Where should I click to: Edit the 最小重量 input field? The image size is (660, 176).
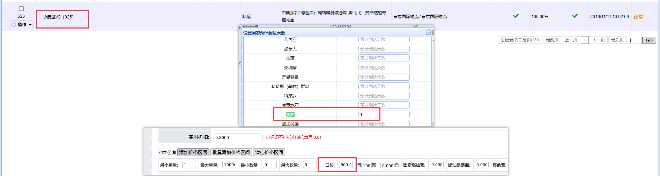(x=189, y=165)
